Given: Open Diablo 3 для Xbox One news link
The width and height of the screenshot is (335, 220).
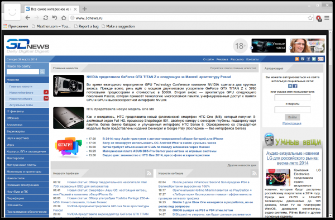Looking at the screenshot, I should 205,204.
